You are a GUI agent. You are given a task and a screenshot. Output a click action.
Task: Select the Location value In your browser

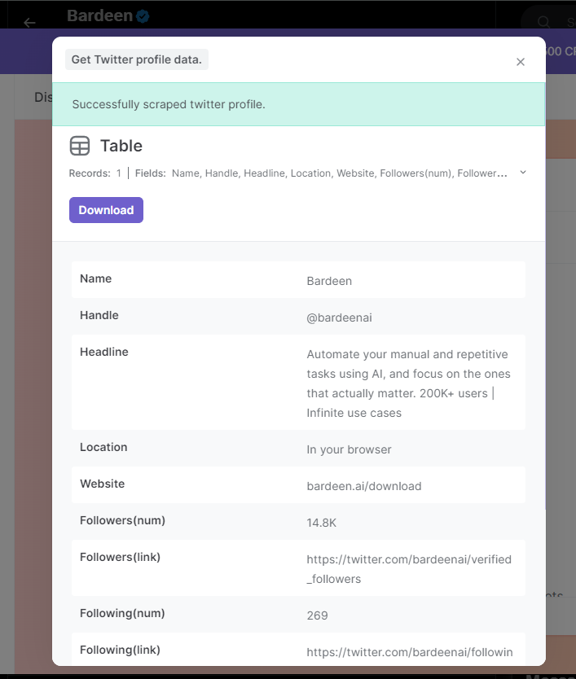(350, 449)
